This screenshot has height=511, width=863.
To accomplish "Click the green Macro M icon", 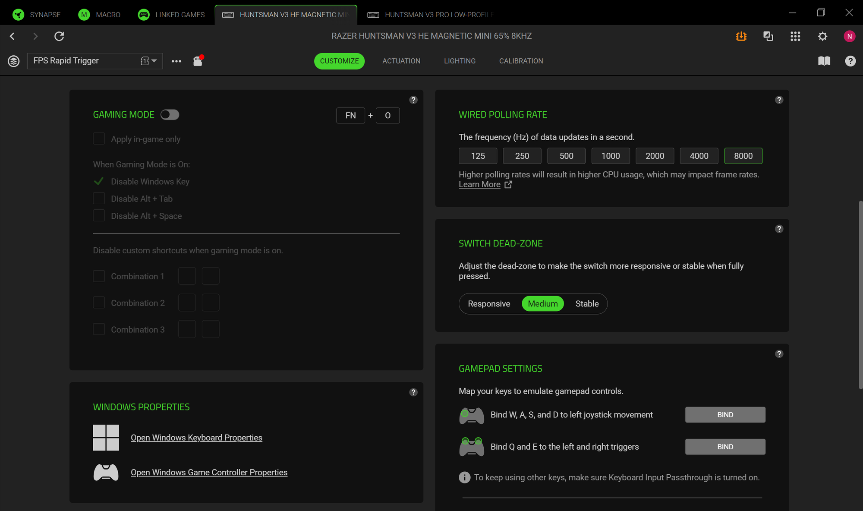I will click(84, 15).
